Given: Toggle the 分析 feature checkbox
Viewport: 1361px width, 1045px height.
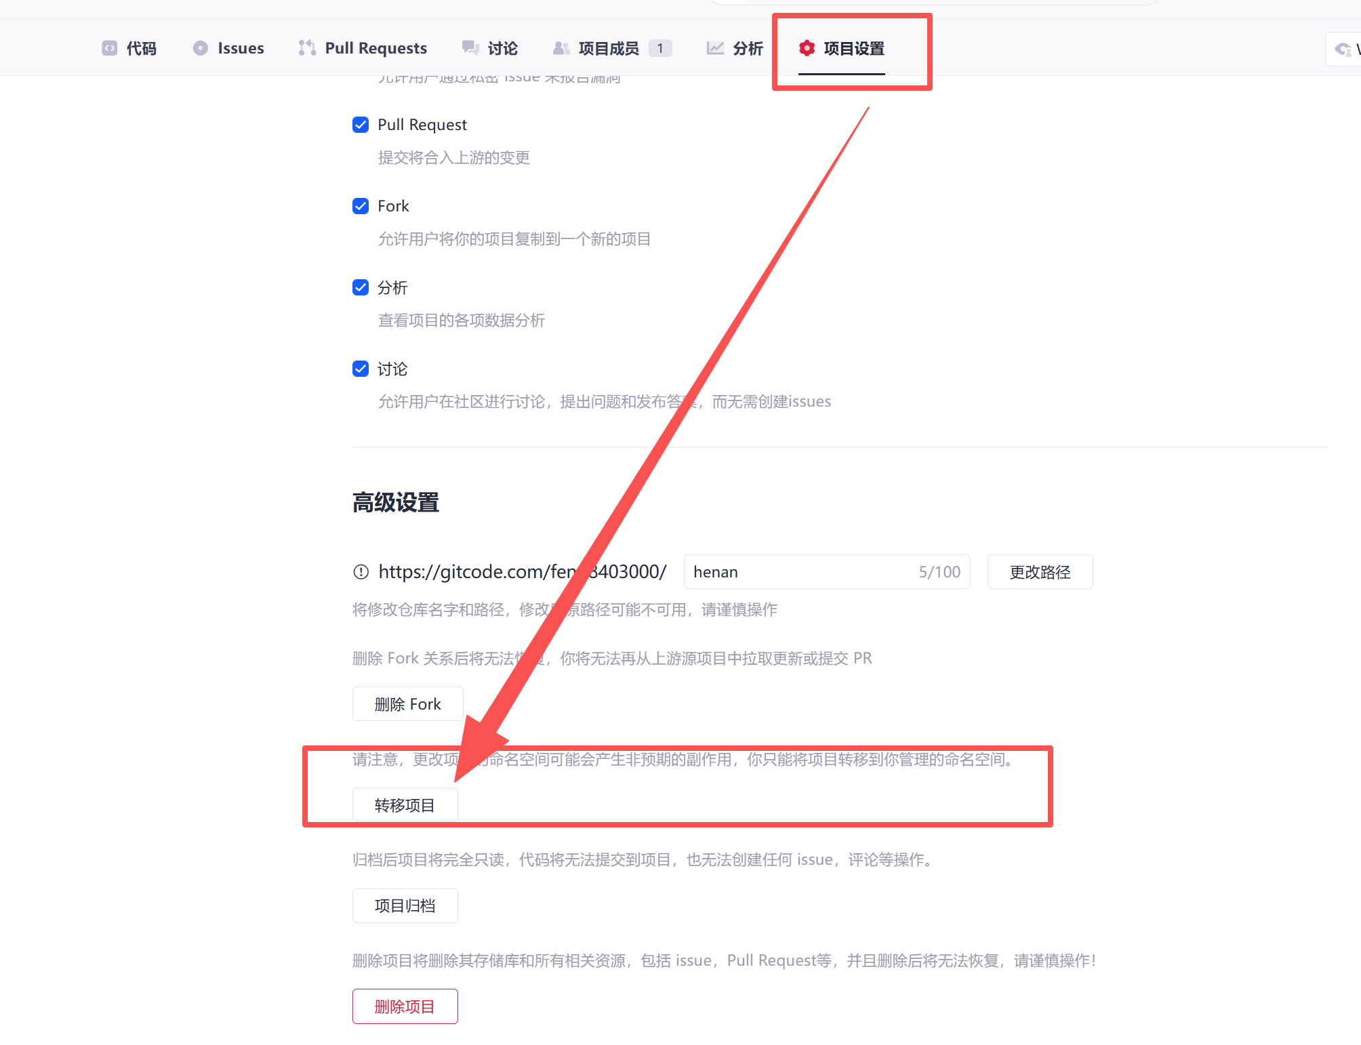Looking at the screenshot, I should coord(361,287).
